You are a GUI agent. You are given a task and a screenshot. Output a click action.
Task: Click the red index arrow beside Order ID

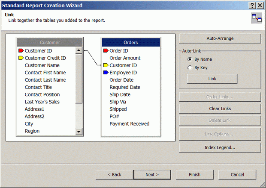click(x=106, y=51)
